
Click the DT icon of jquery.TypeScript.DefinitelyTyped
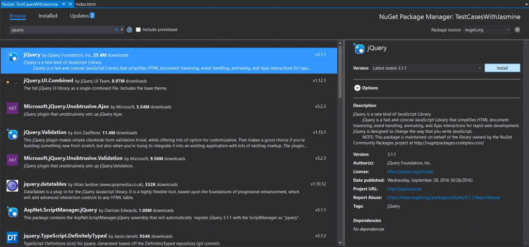(12, 238)
